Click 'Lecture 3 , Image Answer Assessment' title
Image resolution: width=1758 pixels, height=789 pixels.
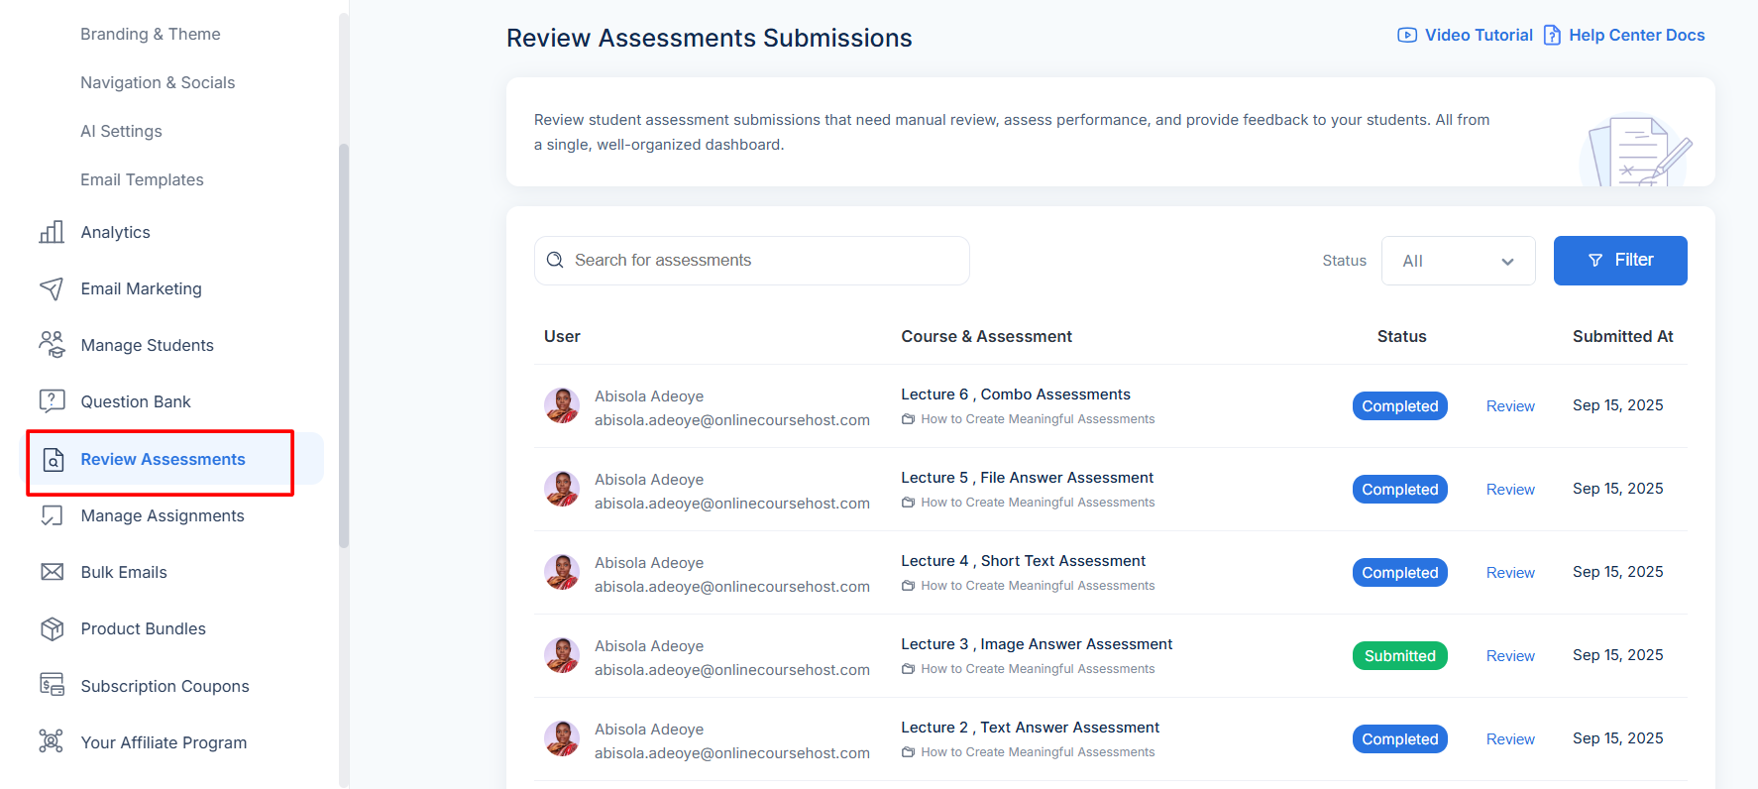tap(1037, 644)
